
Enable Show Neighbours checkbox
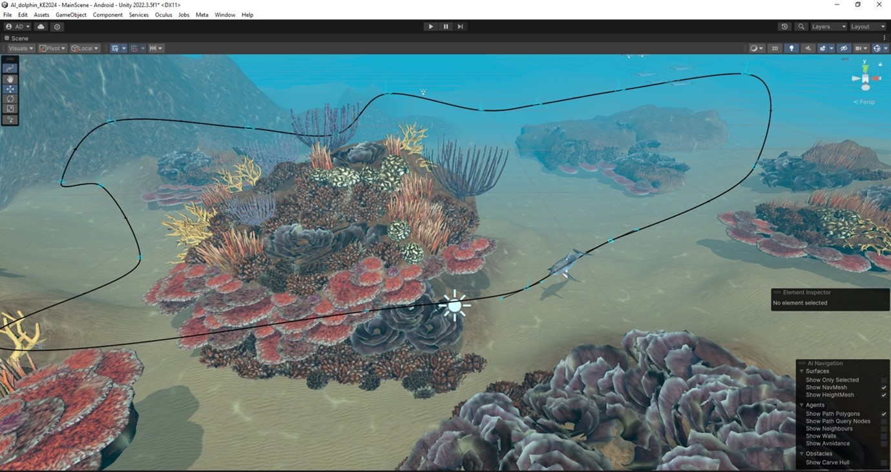(884, 429)
